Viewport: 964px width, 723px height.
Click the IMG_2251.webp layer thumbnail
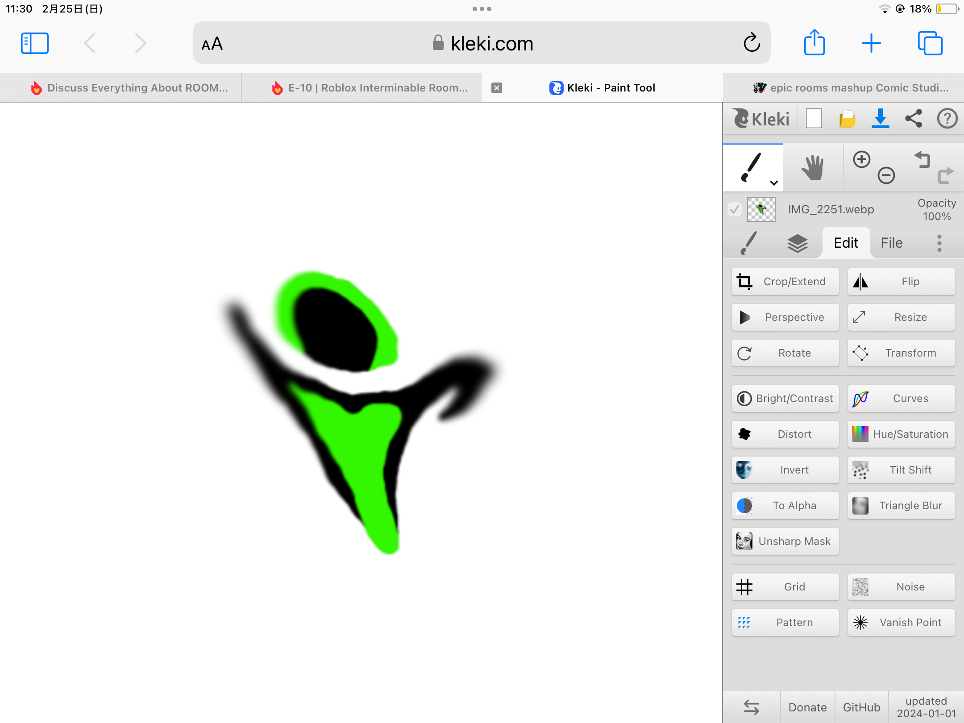(761, 209)
